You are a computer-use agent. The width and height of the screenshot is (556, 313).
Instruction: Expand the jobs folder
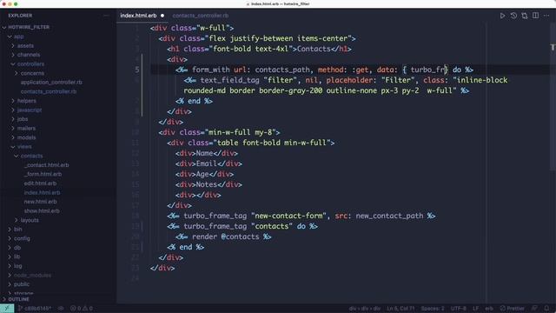point(23,119)
